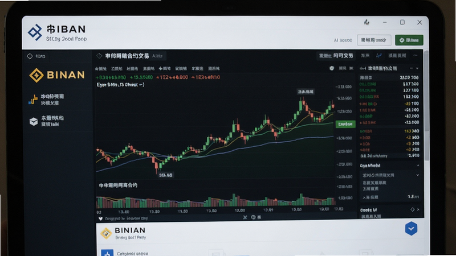This screenshot has height=256, width=456.
Task: Switch to the Alitip tab
Action: coord(157,56)
